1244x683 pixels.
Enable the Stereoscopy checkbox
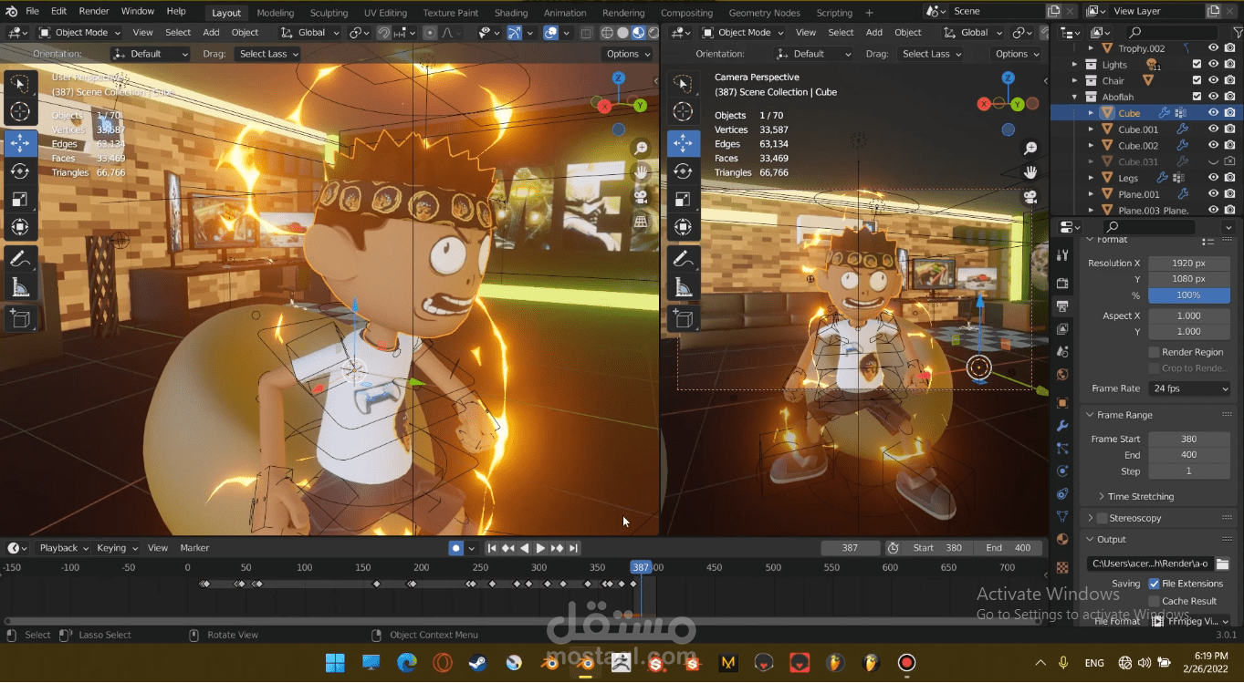tap(1102, 518)
